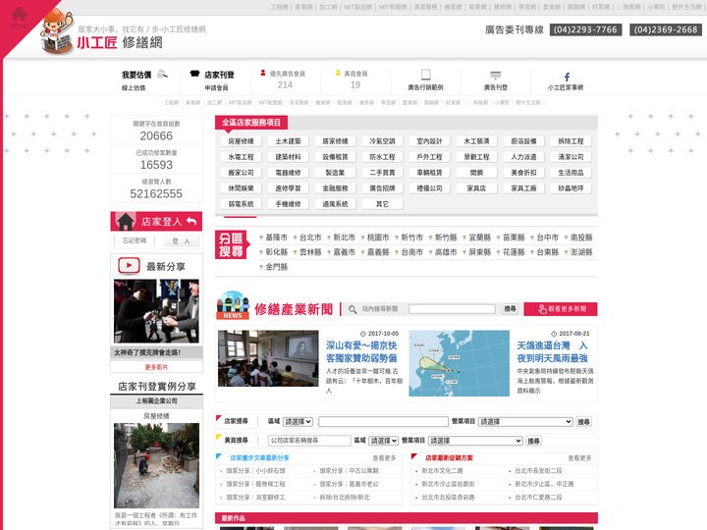Select the 土木建築 service category
The width and height of the screenshot is (707, 530).
pyautogui.click(x=288, y=141)
